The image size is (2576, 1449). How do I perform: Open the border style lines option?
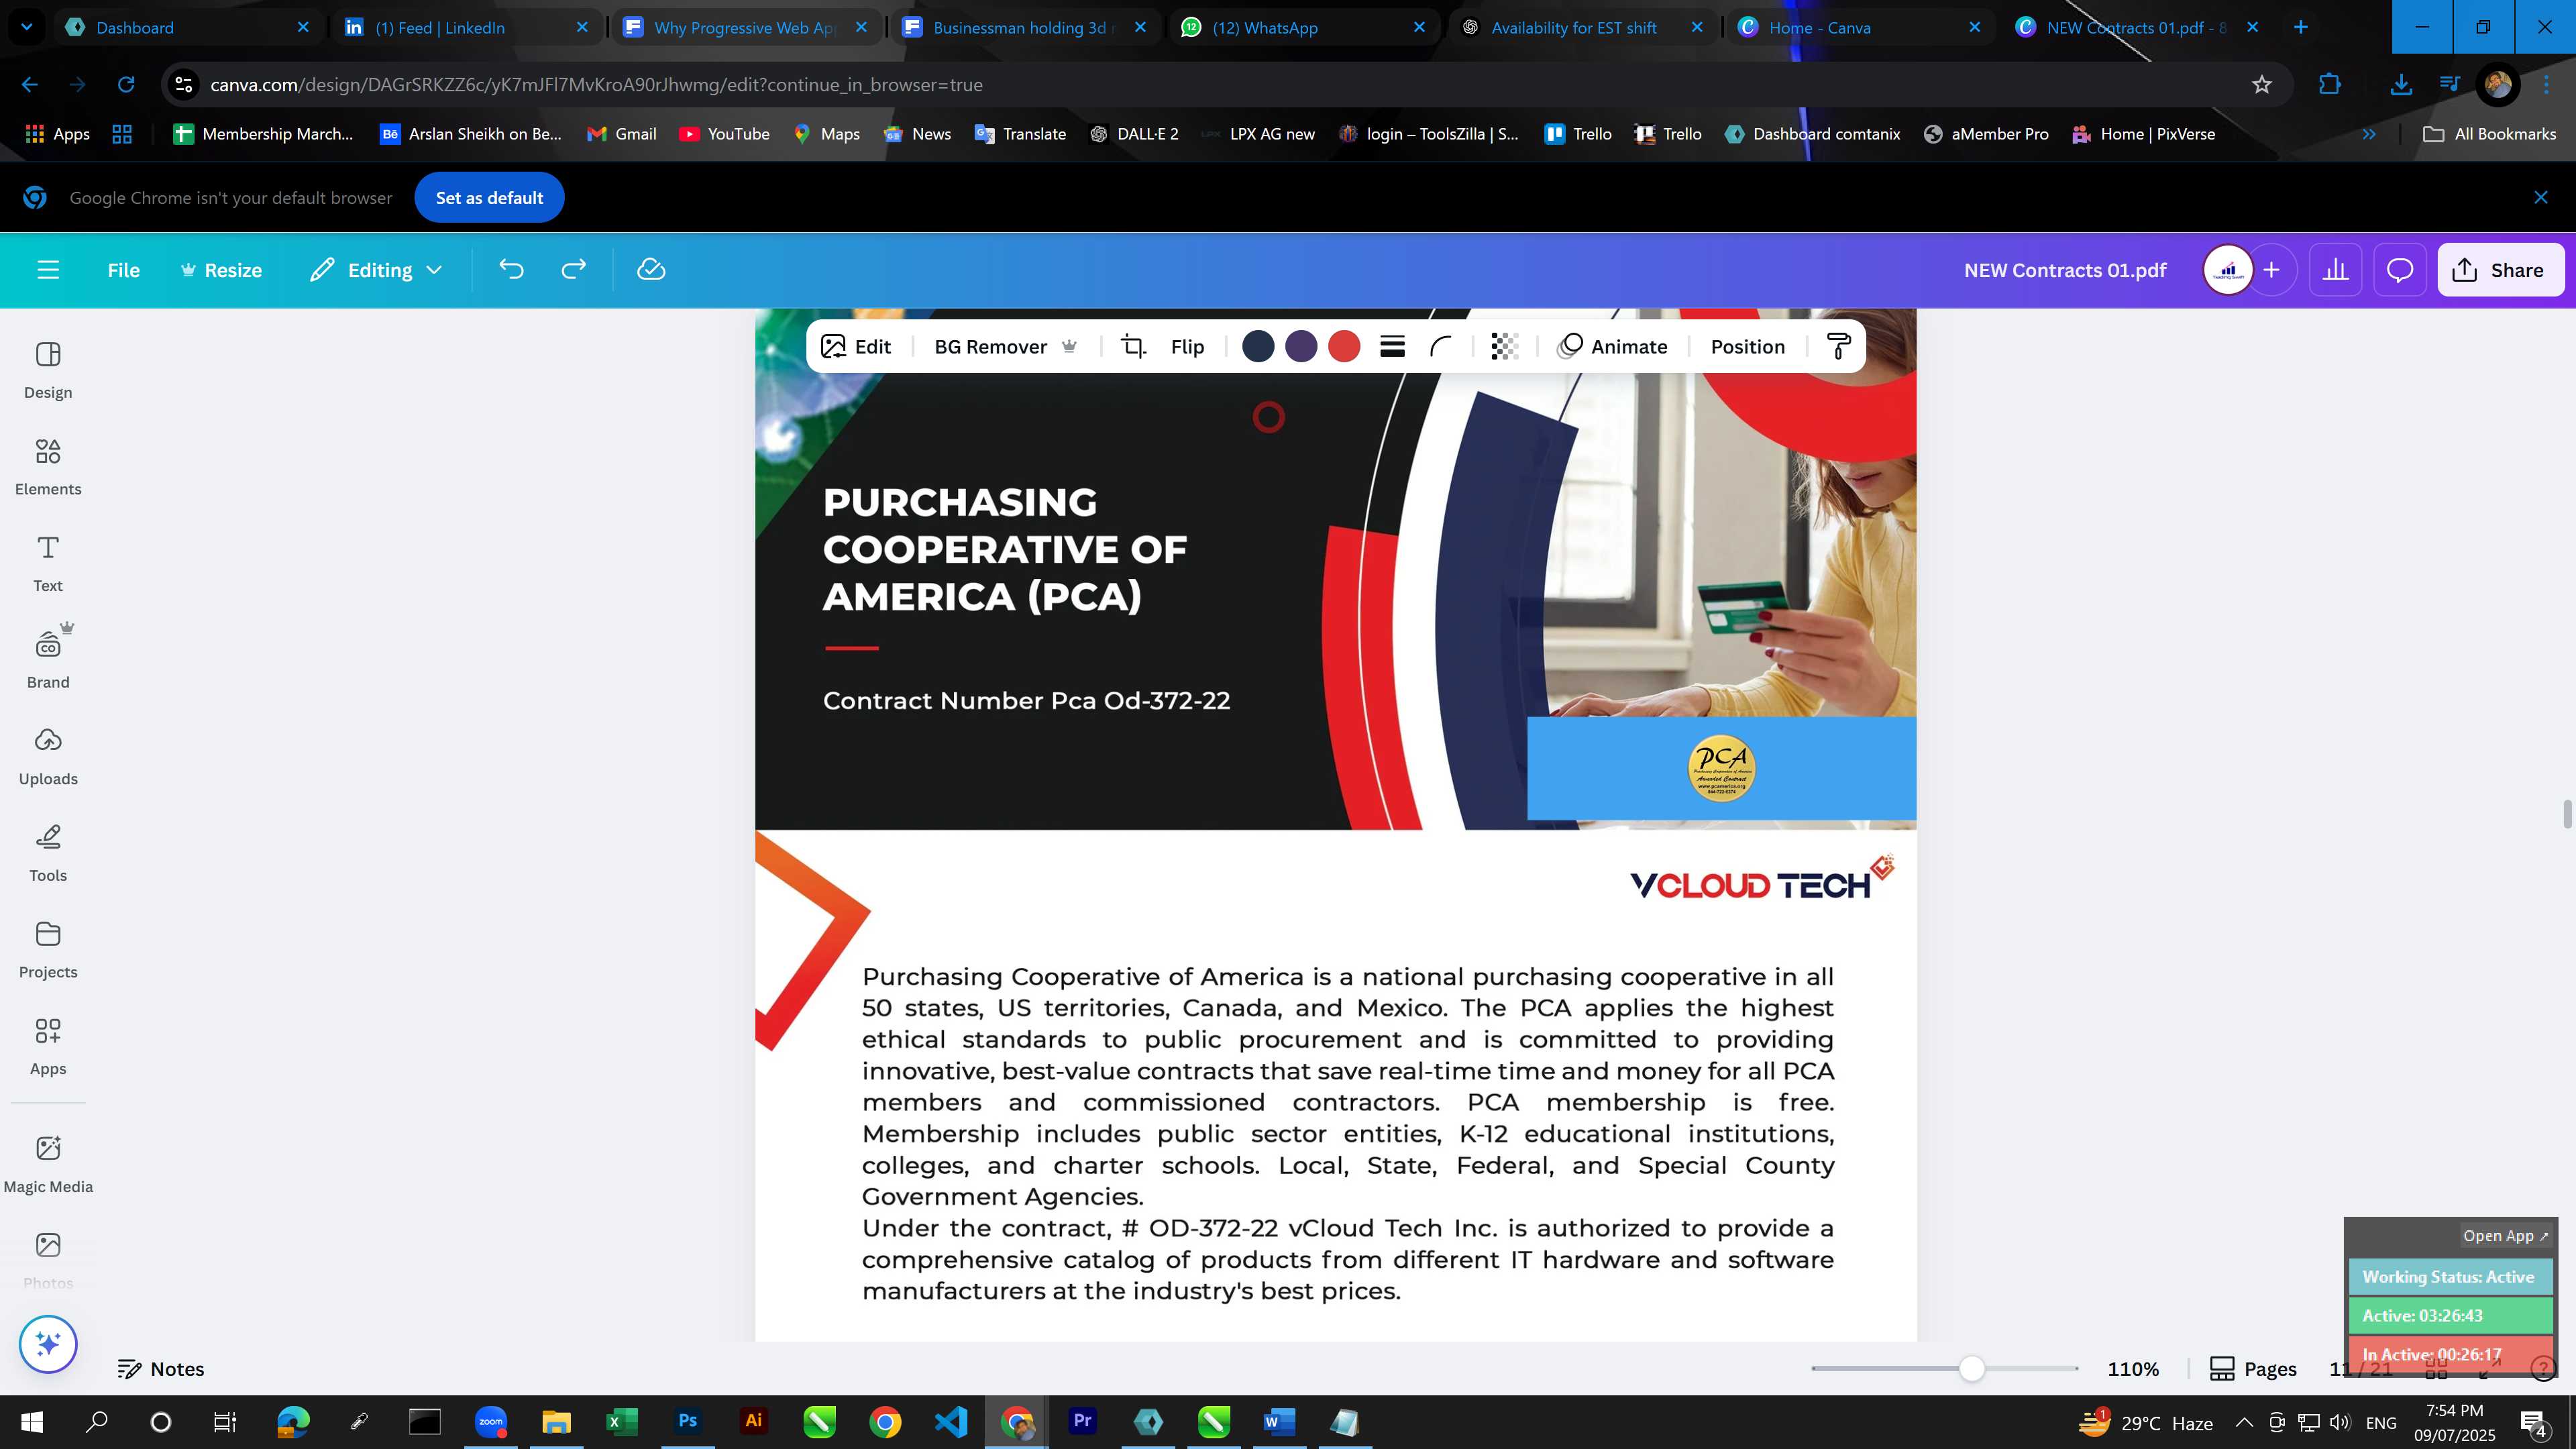click(x=1392, y=347)
